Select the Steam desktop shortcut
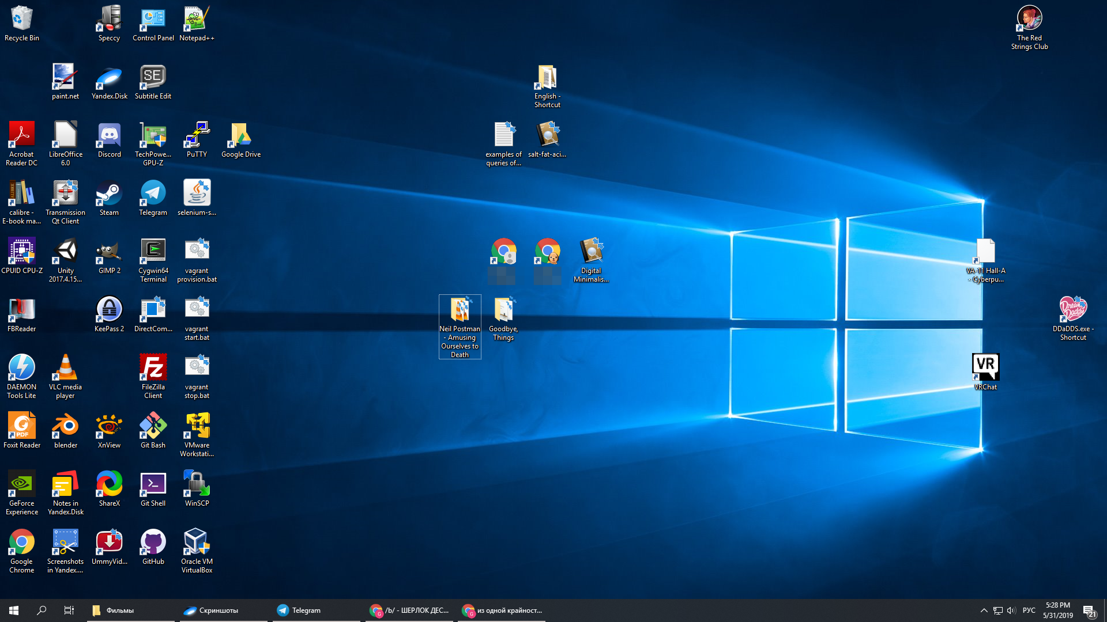1107x622 pixels. coord(109,198)
